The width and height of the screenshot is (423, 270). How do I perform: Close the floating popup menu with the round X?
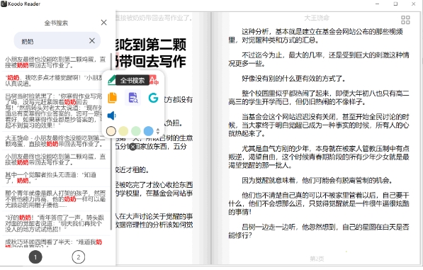pos(132,147)
